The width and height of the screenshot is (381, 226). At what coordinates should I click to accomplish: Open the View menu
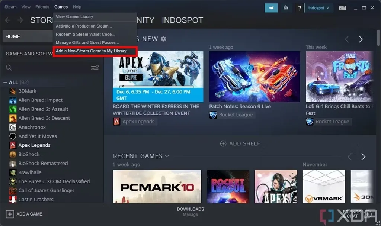[26, 7]
